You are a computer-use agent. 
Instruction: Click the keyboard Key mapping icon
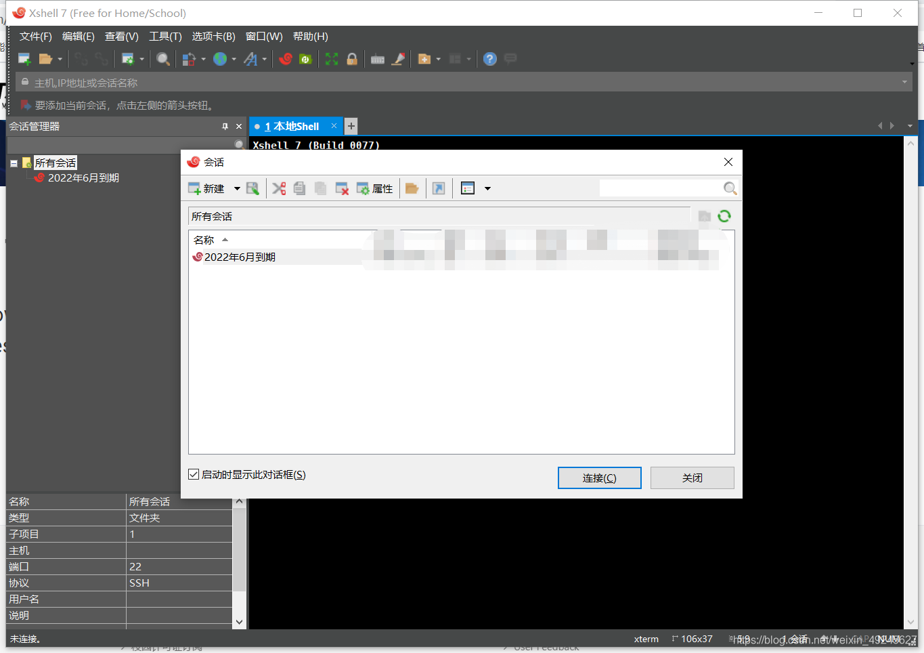pos(378,60)
